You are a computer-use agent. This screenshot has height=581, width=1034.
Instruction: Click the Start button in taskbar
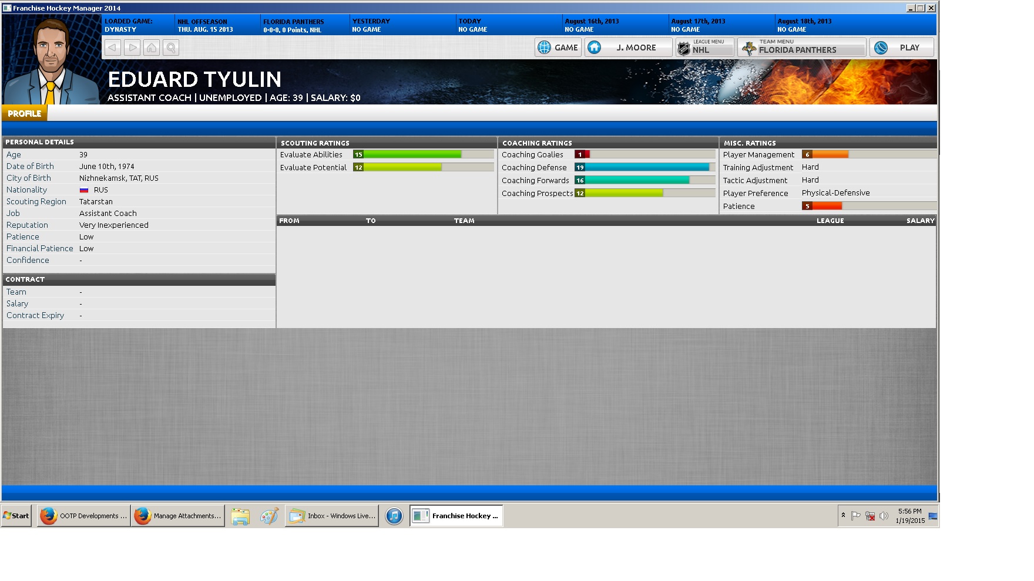click(16, 516)
